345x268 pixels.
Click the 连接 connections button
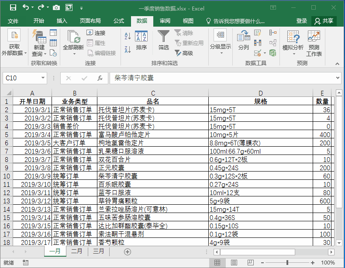pos(96,33)
